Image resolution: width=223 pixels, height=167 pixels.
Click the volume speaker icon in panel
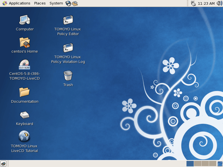click(x=219, y=3)
